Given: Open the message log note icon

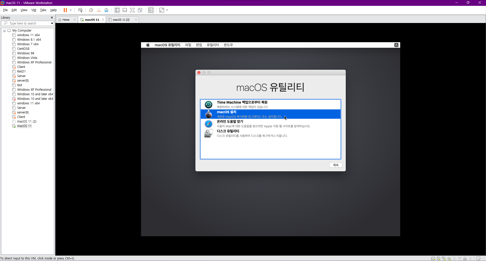Looking at the screenshot, I should pos(478,258).
